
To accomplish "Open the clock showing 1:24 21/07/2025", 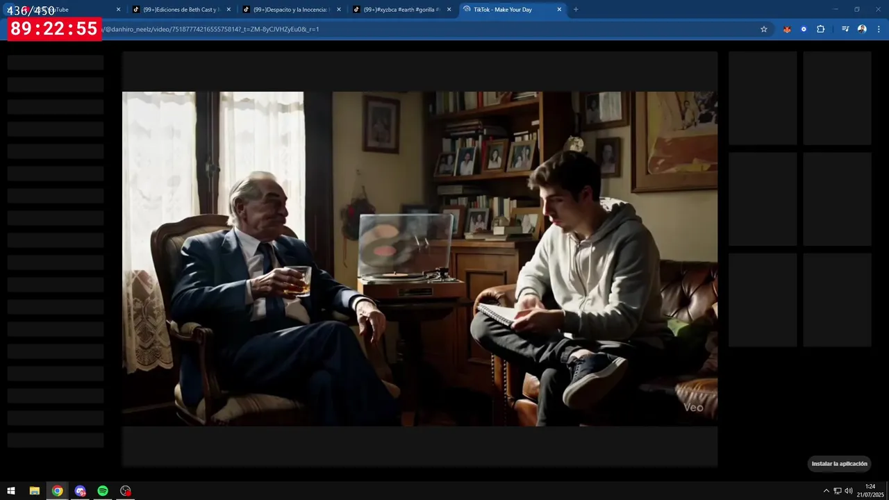I will click(x=870, y=491).
